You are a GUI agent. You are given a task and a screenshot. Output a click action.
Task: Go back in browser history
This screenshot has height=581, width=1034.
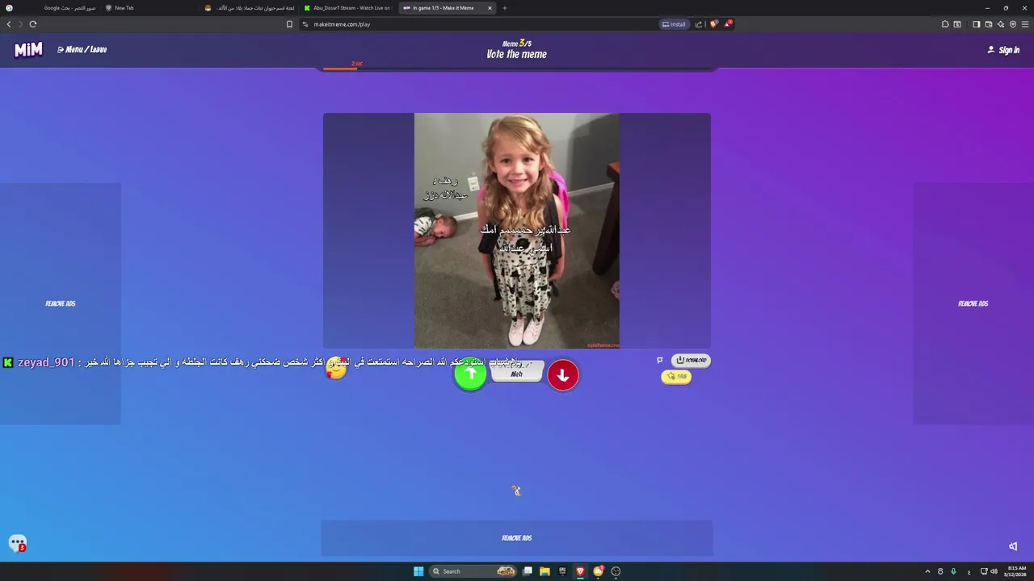pos(9,24)
